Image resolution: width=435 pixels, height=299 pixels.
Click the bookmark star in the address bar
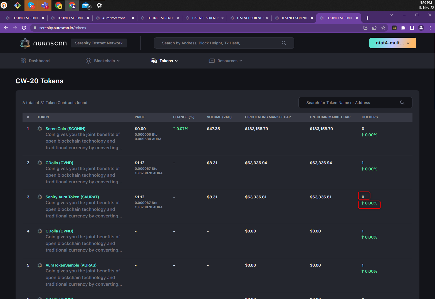384,28
